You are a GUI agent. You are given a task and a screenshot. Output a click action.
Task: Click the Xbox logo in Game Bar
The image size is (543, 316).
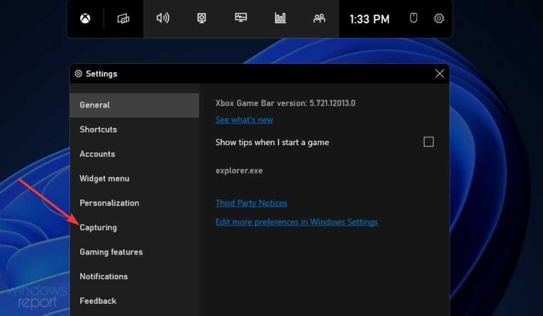point(85,19)
